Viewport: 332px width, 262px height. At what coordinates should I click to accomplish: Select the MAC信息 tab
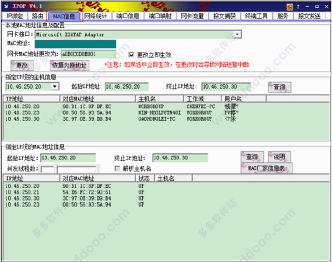tap(64, 16)
